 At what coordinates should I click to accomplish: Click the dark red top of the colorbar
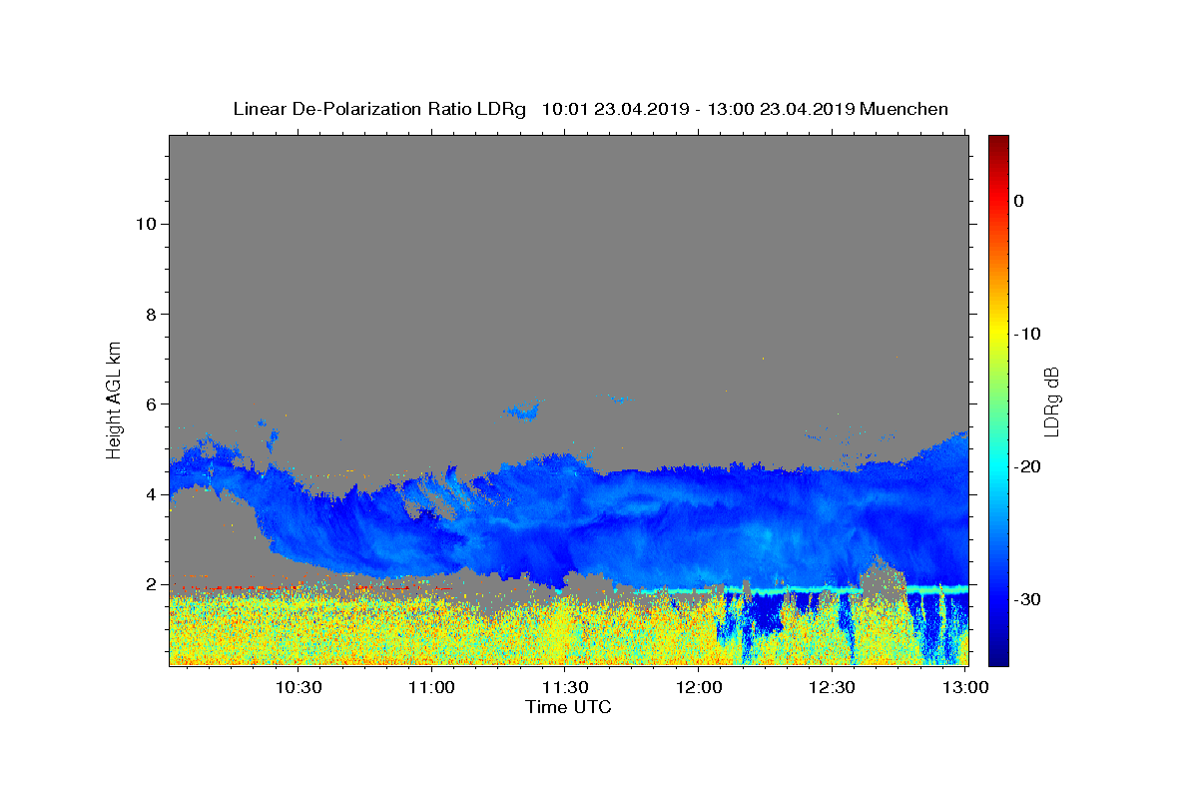tap(998, 142)
